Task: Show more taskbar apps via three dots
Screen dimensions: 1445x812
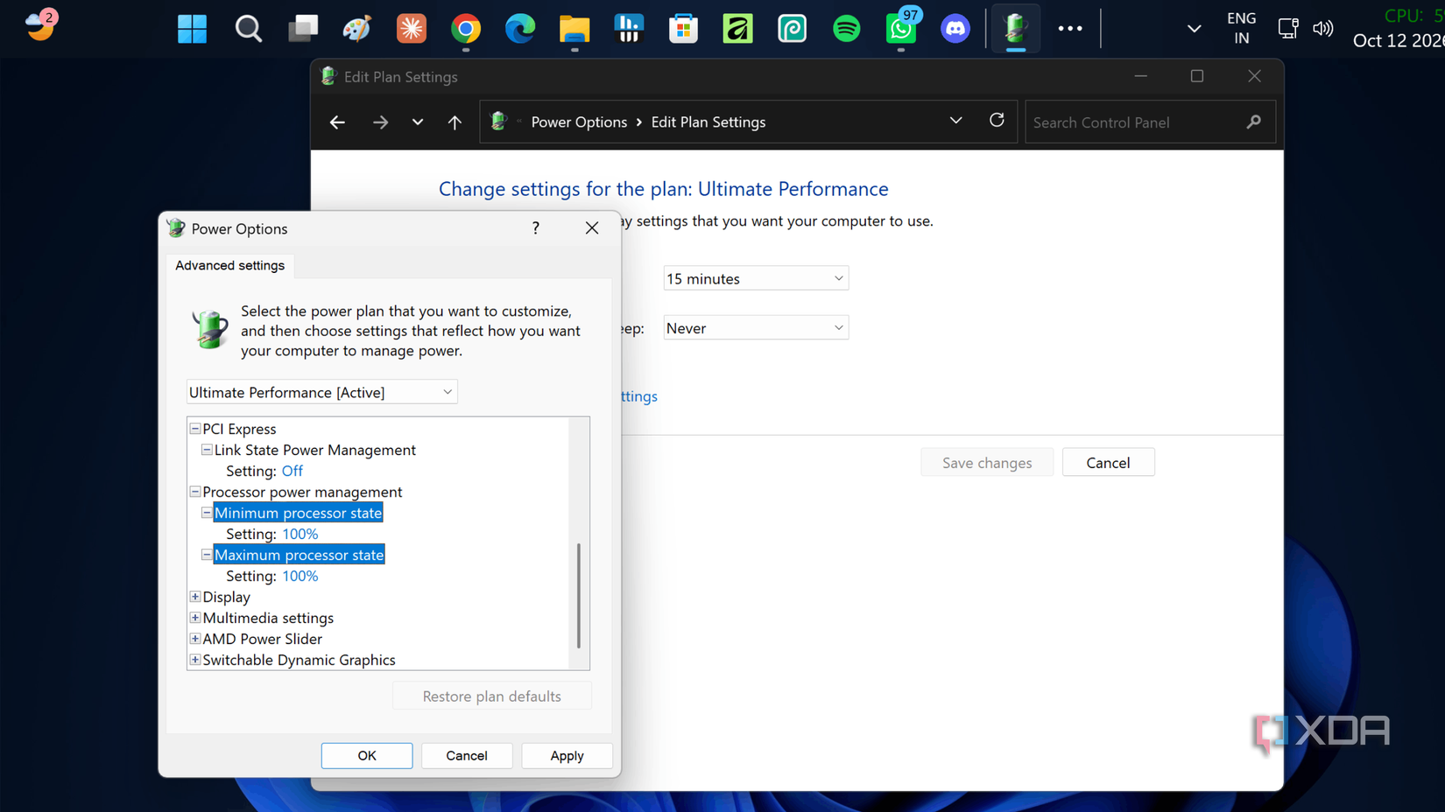Action: click(1070, 29)
